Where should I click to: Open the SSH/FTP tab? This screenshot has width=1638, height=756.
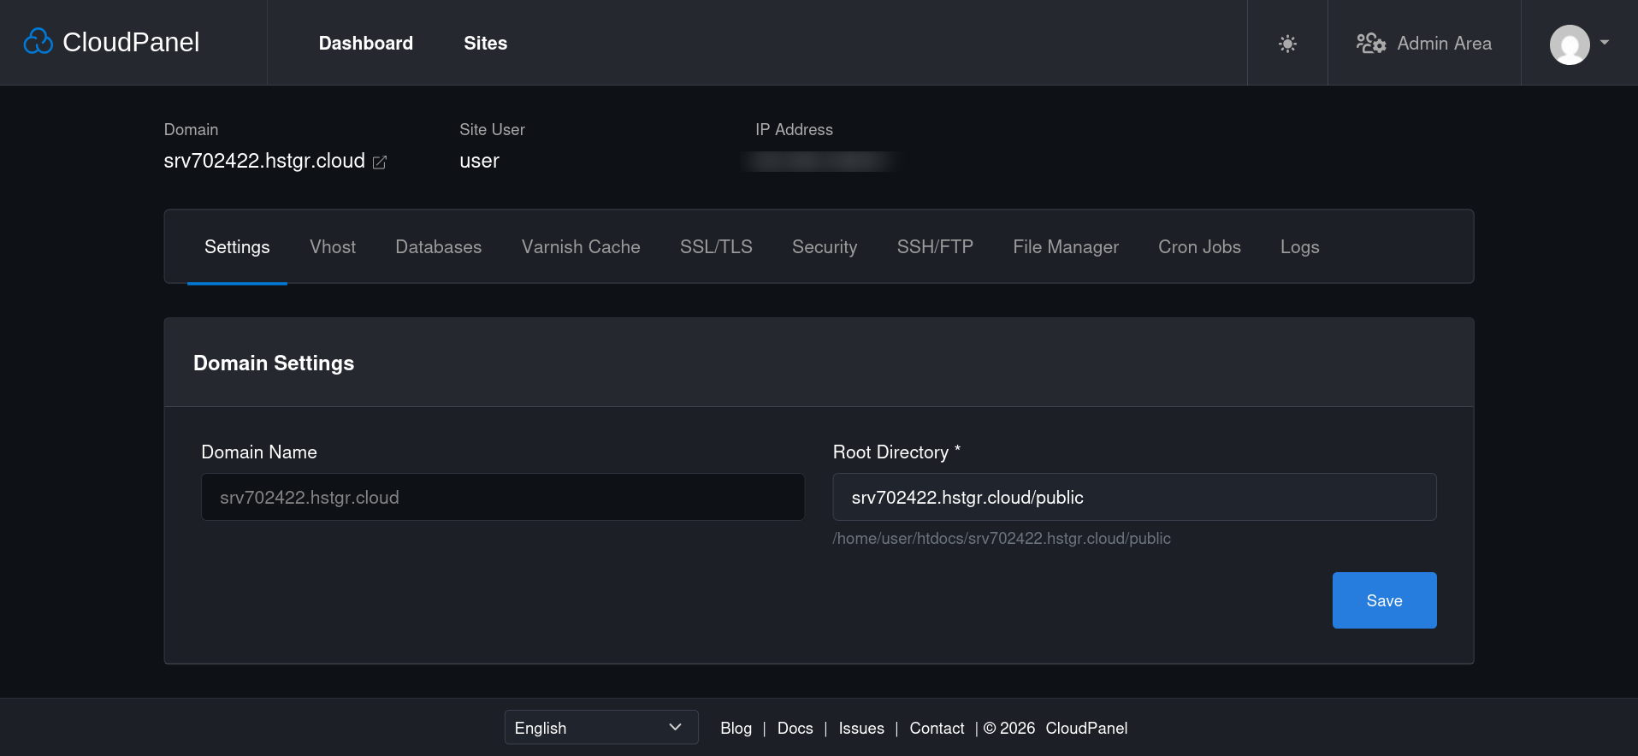tap(935, 247)
